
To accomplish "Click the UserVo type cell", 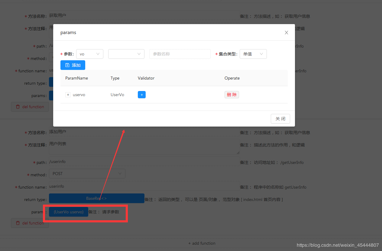I will (x=117, y=95).
